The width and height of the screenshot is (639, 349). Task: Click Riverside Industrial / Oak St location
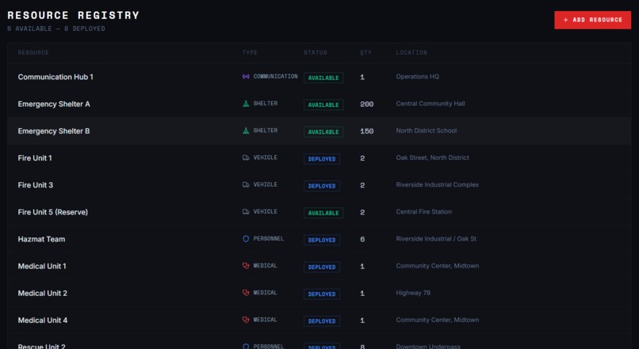tap(436, 239)
